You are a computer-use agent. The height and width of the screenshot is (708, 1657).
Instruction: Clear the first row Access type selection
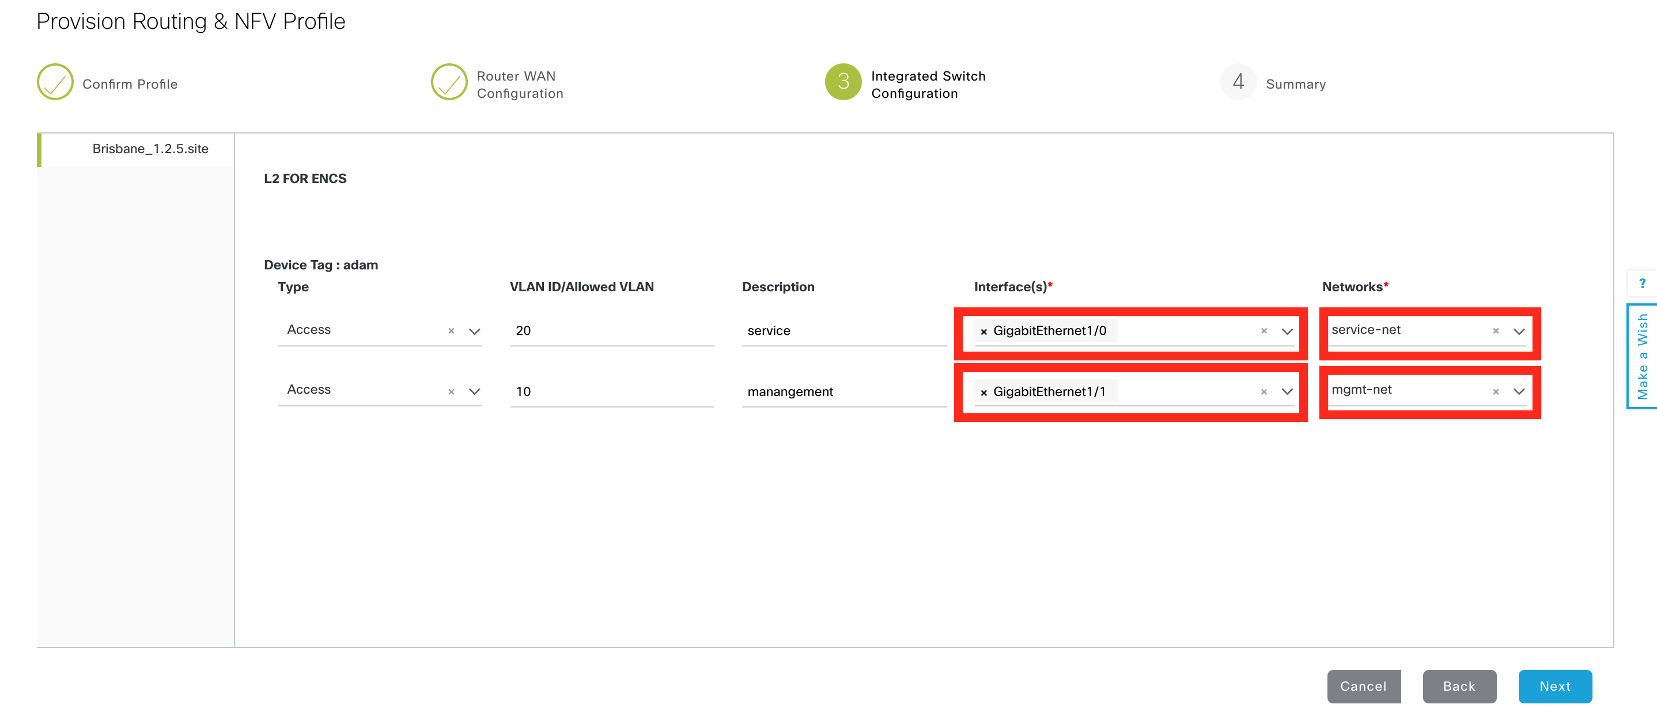[x=451, y=331]
